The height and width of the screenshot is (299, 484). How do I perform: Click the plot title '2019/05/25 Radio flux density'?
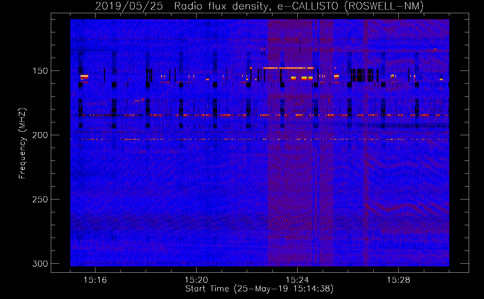(182, 6)
